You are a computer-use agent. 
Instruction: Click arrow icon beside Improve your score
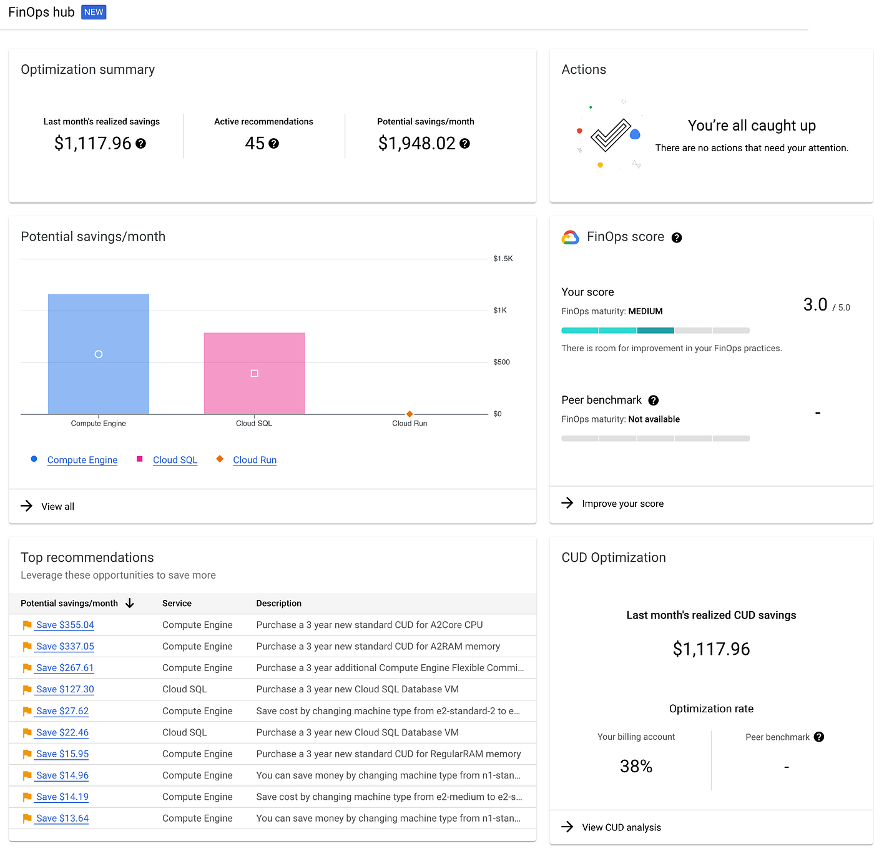[567, 503]
